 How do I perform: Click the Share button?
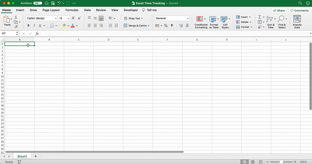(279, 11)
